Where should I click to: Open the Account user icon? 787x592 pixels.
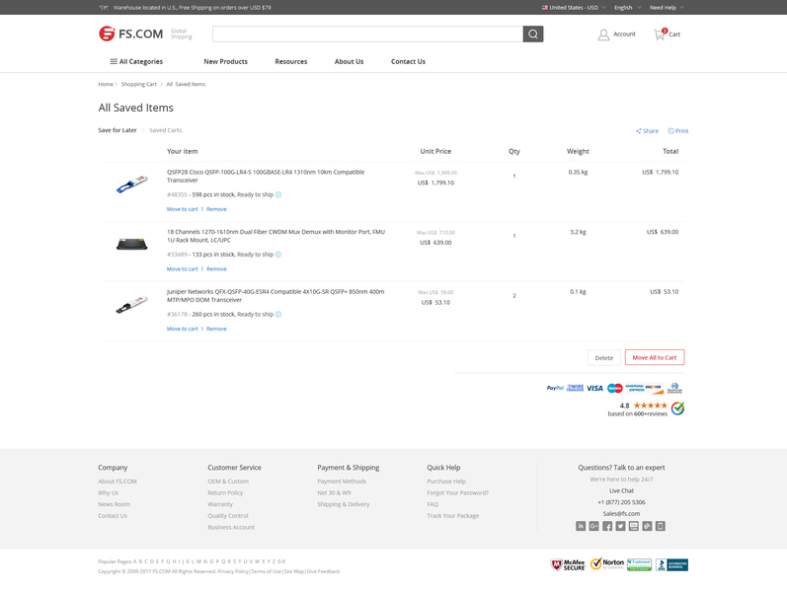coord(603,35)
